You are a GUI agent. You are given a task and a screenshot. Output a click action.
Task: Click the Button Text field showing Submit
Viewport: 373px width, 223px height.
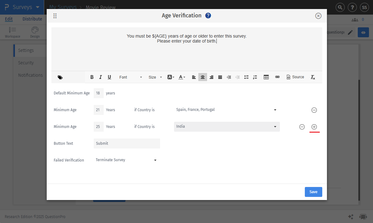[x=126, y=143]
